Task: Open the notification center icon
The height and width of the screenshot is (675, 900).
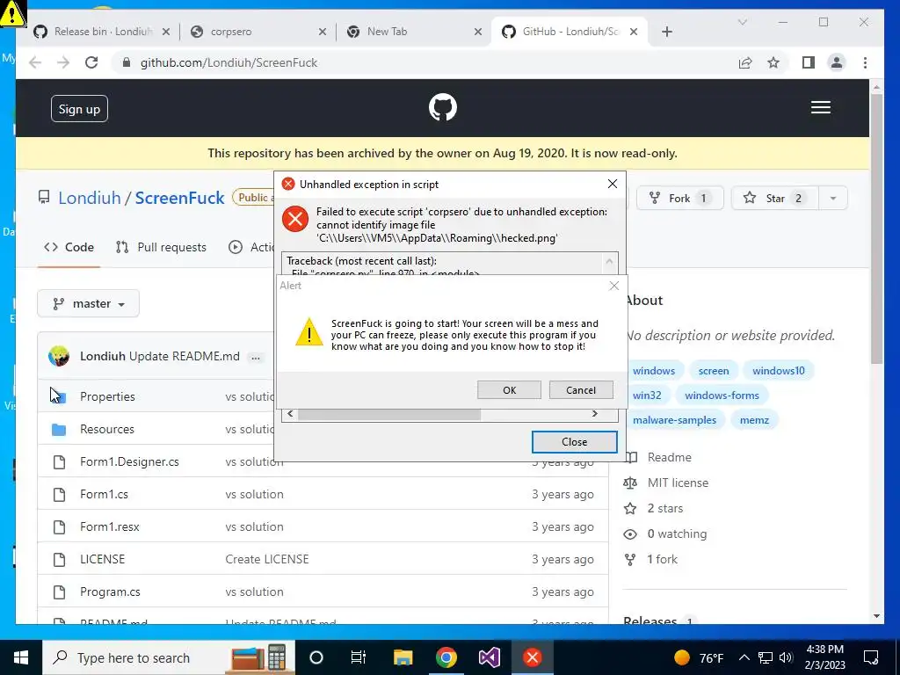Action: pyautogui.click(x=871, y=657)
